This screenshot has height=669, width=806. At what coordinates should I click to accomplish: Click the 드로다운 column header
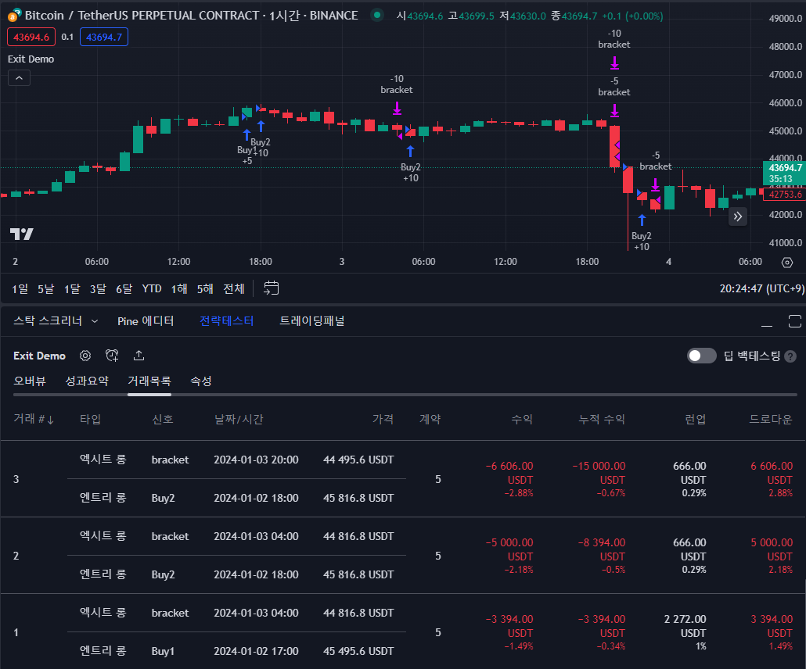click(771, 419)
